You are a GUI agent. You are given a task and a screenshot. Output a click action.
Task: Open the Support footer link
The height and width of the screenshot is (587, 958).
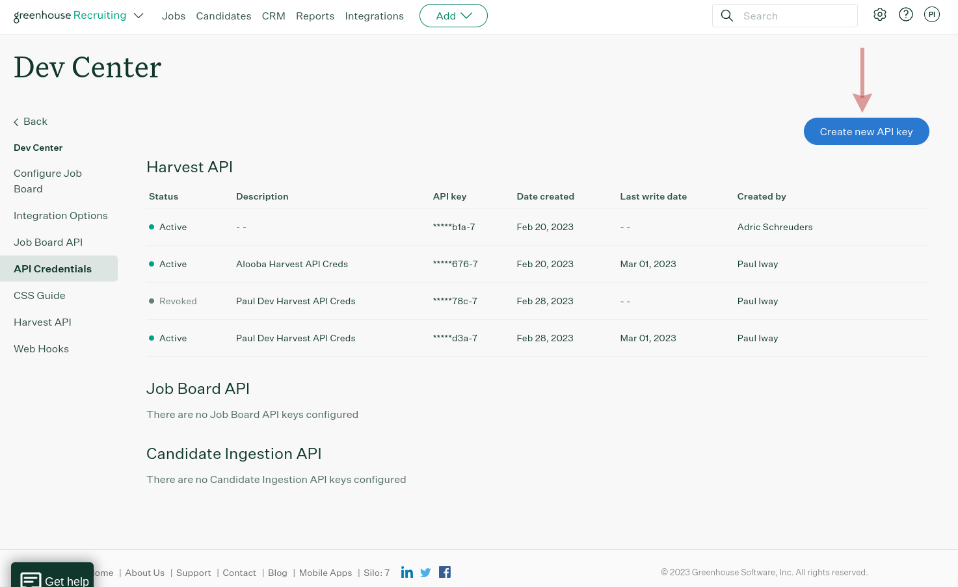click(194, 573)
